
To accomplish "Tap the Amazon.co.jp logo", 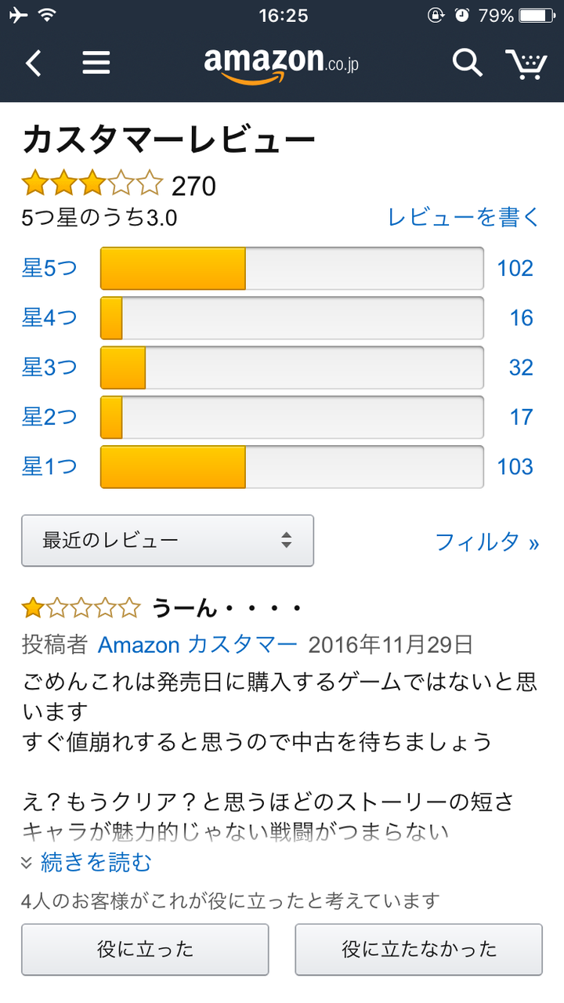I will [281, 63].
